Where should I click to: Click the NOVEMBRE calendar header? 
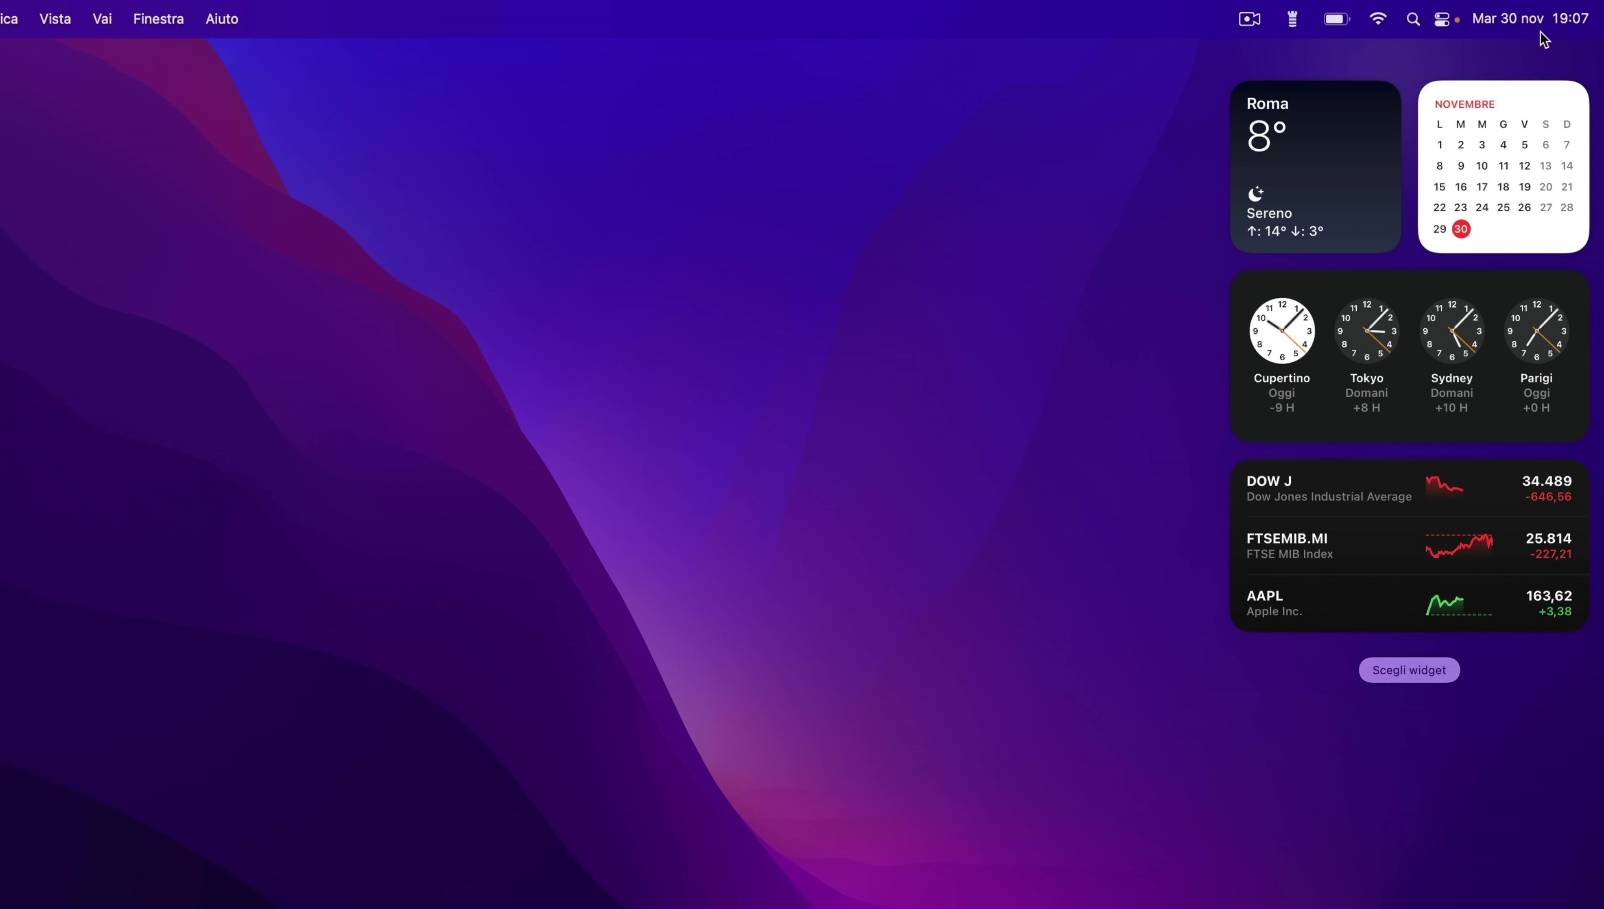[1464, 104]
